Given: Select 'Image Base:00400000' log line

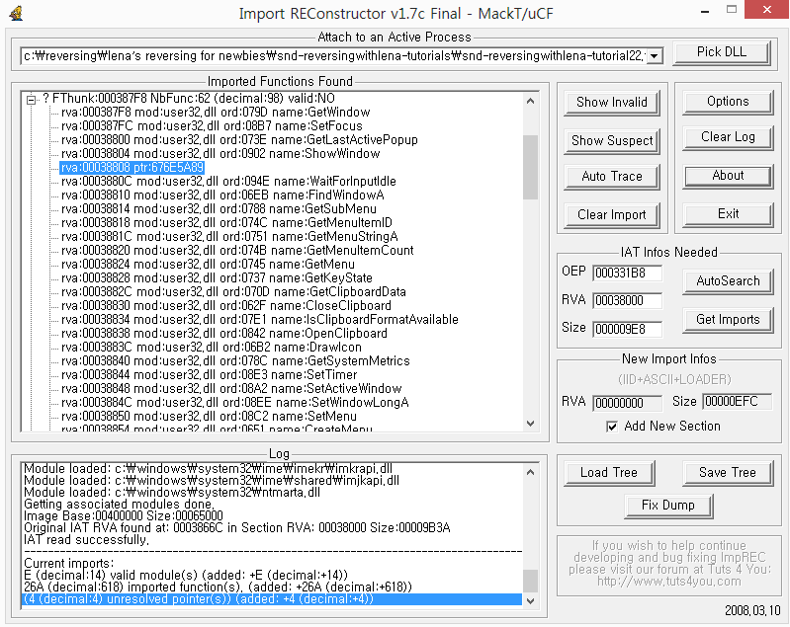Looking at the screenshot, I should 124,516.
